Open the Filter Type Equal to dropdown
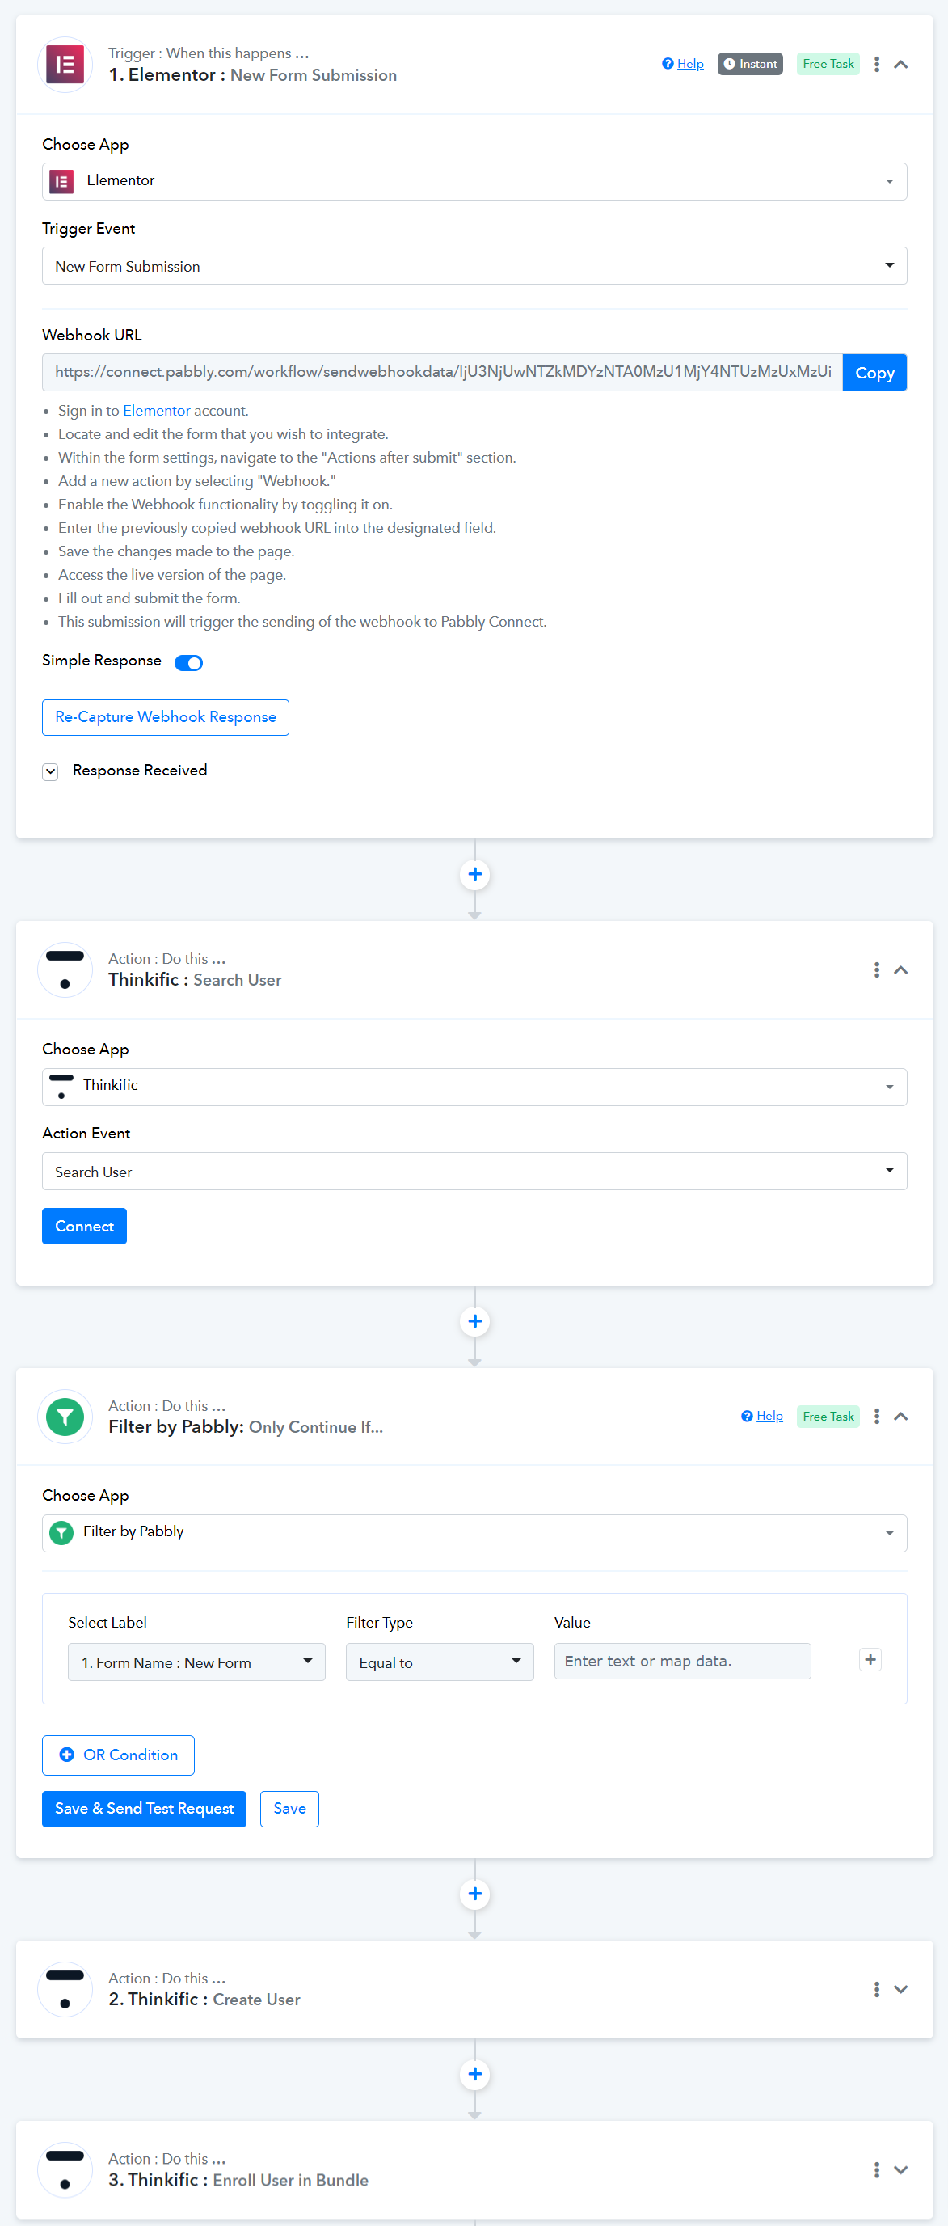The height and width of the screenshot is (2226, 948). pos(440,1662)
